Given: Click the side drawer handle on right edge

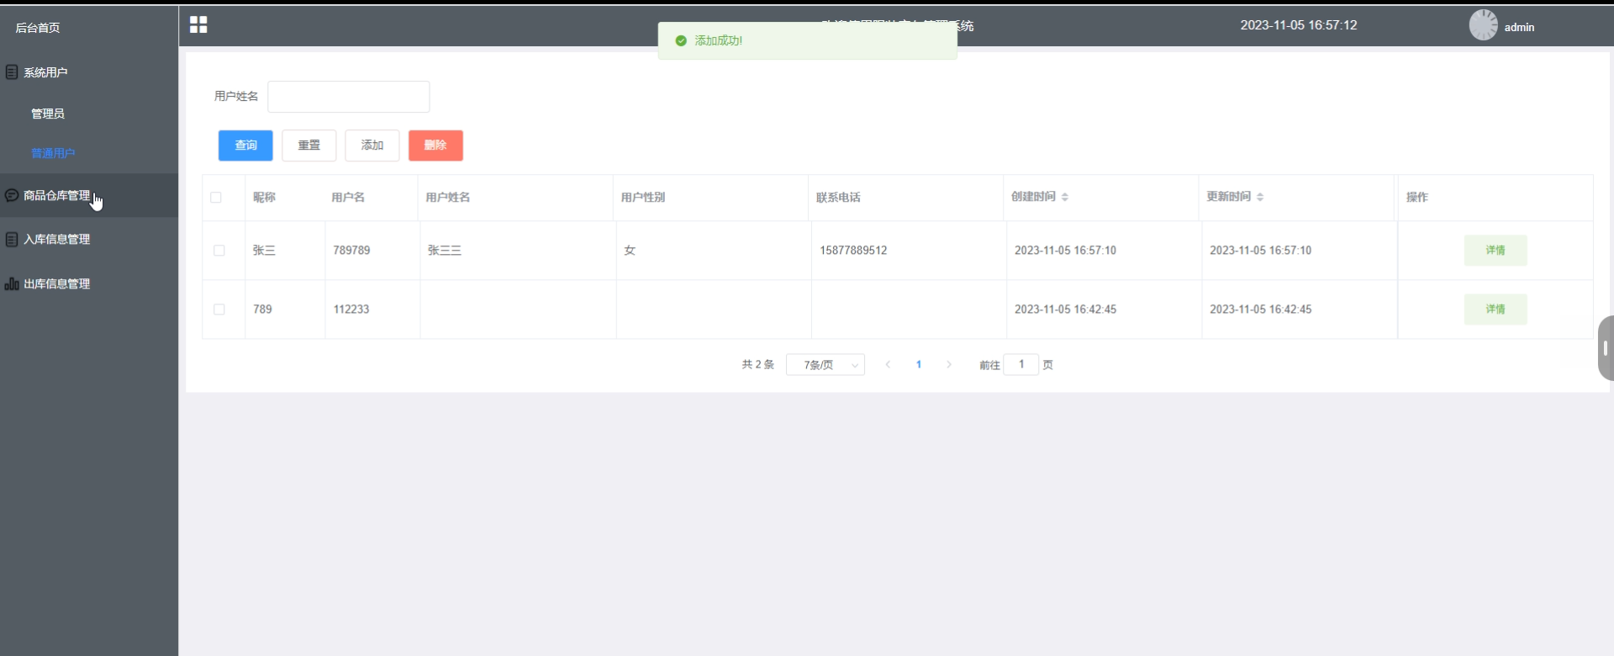Looking at the screenshot, I should [x=1606, y=348].
